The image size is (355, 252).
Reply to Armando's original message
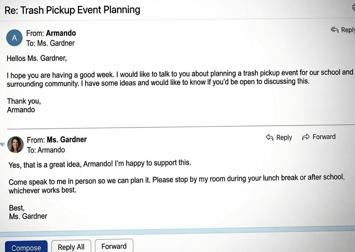coord(343,30)
